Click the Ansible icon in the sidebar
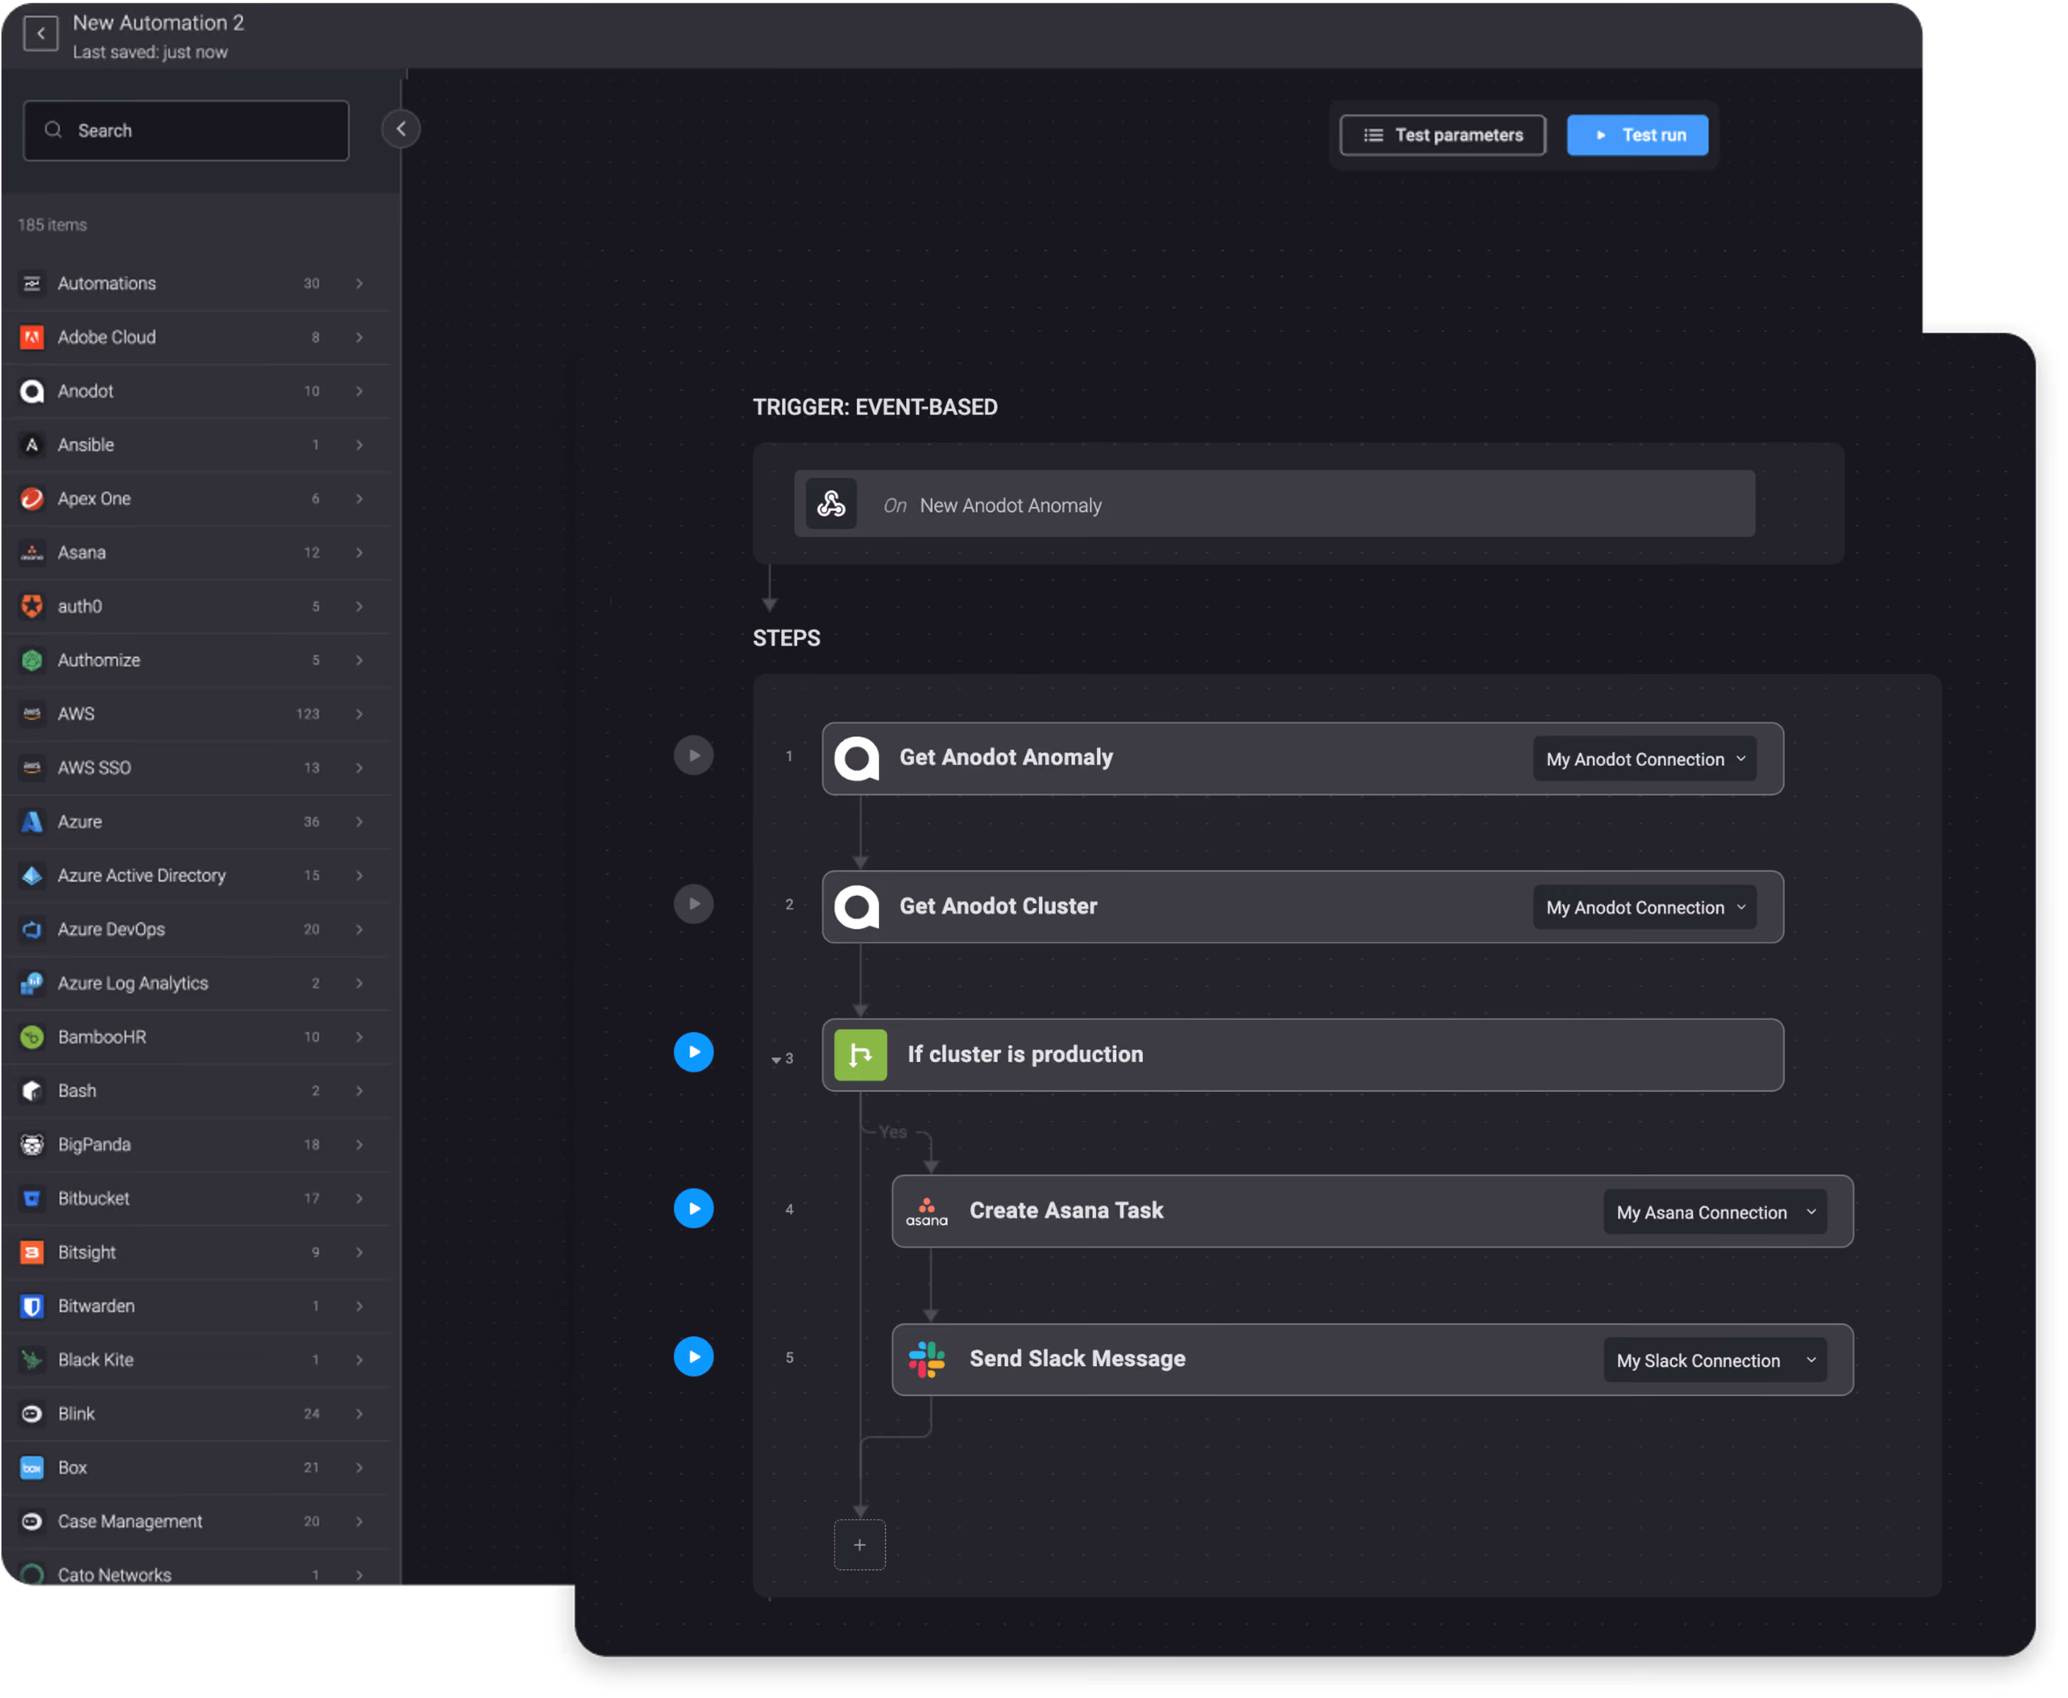The image size is (2068, 1698). [33, 445]
